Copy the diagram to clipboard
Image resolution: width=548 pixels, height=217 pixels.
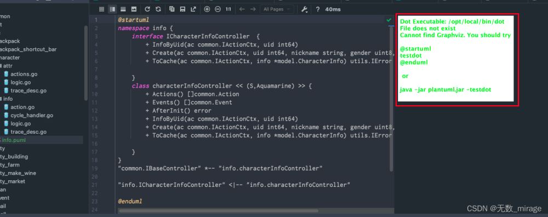[172, 9]
